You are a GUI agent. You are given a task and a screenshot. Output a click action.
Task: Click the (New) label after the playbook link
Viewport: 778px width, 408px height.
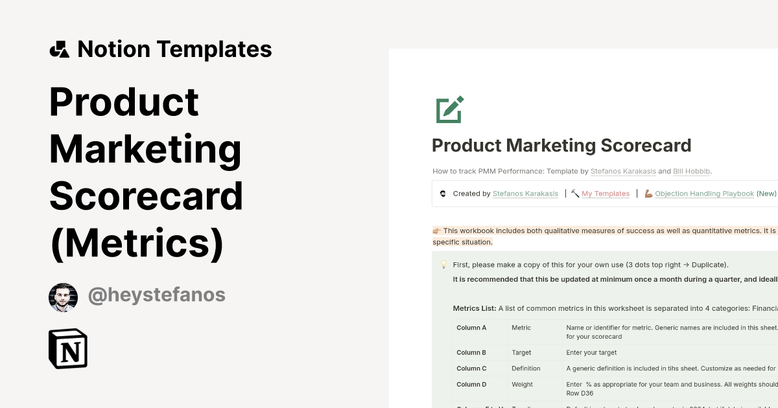(766, 193)
